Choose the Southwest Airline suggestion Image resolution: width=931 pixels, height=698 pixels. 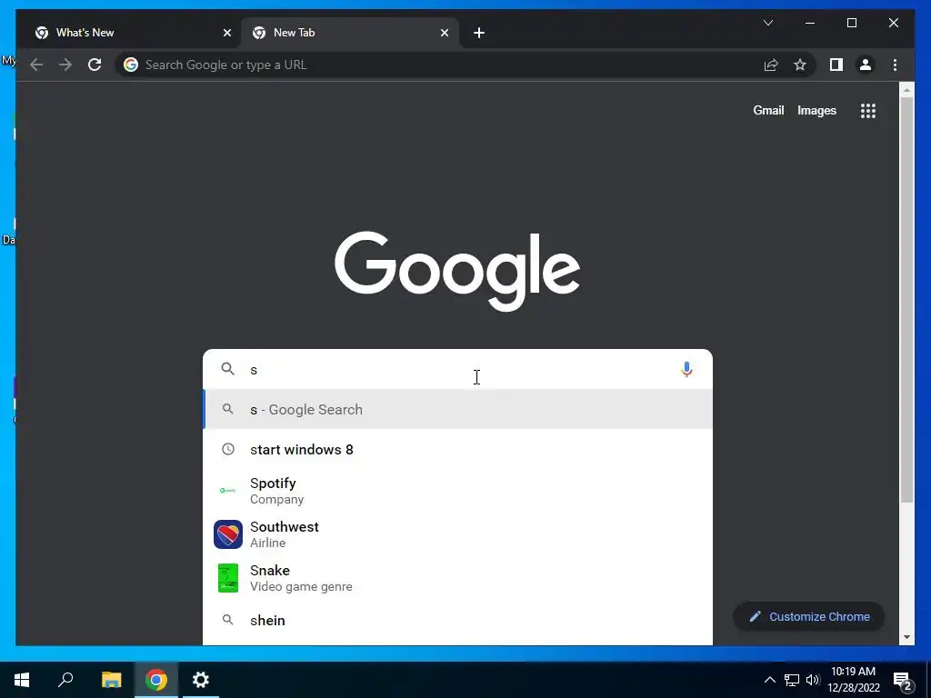click(x=458, y=534)
